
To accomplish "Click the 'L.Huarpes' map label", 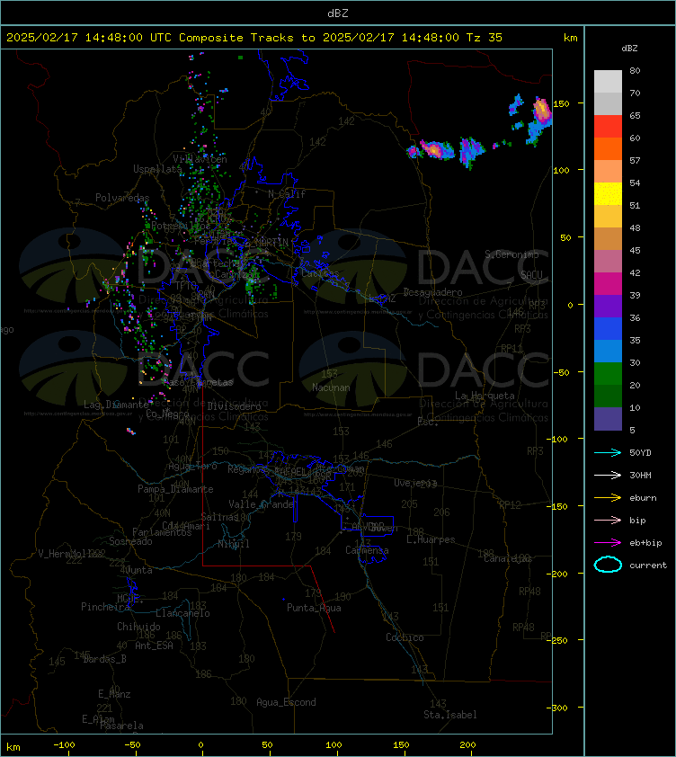I will (431, 539).
